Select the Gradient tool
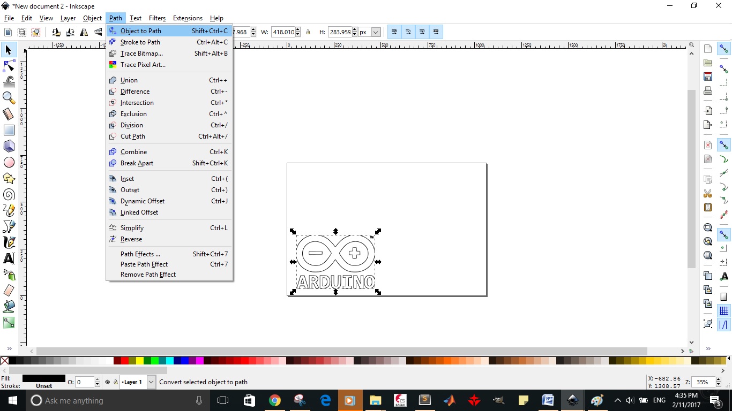The height and width of the screenshot is (411, 732). pos(9,323)
